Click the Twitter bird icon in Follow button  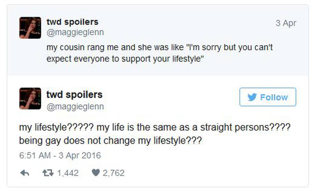[x=252, y=97]
